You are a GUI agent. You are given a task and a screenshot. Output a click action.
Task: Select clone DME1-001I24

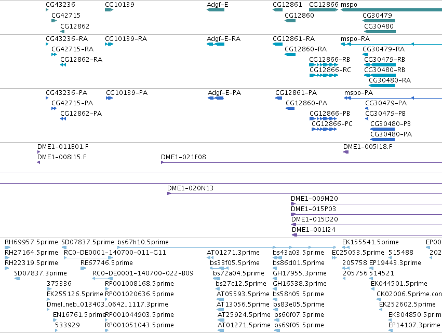click(367, 235)
